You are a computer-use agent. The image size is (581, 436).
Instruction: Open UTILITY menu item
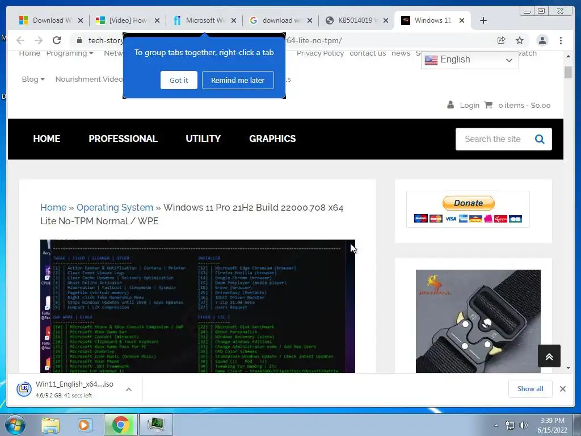(203, 139)
